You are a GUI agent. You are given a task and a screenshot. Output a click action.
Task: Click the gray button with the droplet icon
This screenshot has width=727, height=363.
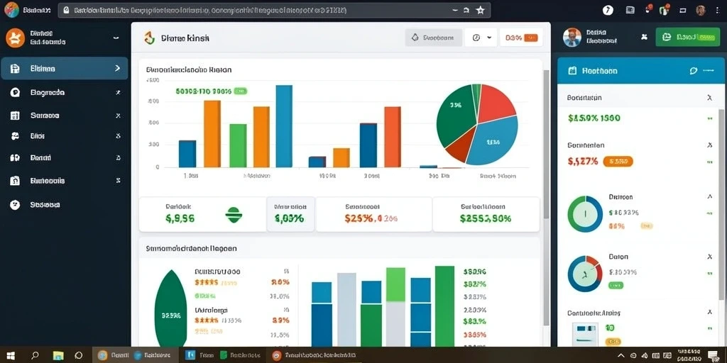(434, 38)
